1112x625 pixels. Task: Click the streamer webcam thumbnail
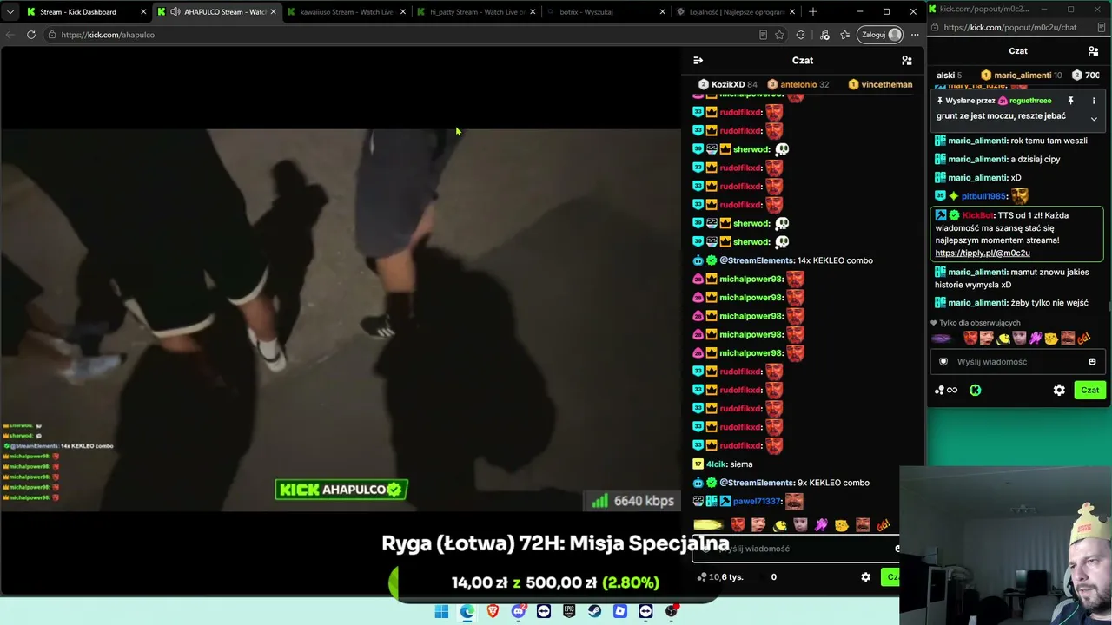1006,546
